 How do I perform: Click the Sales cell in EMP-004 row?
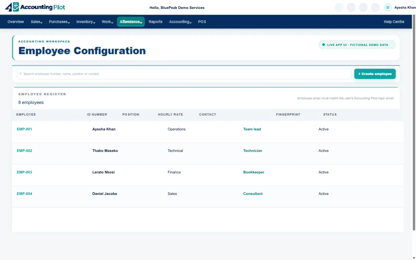172,194
